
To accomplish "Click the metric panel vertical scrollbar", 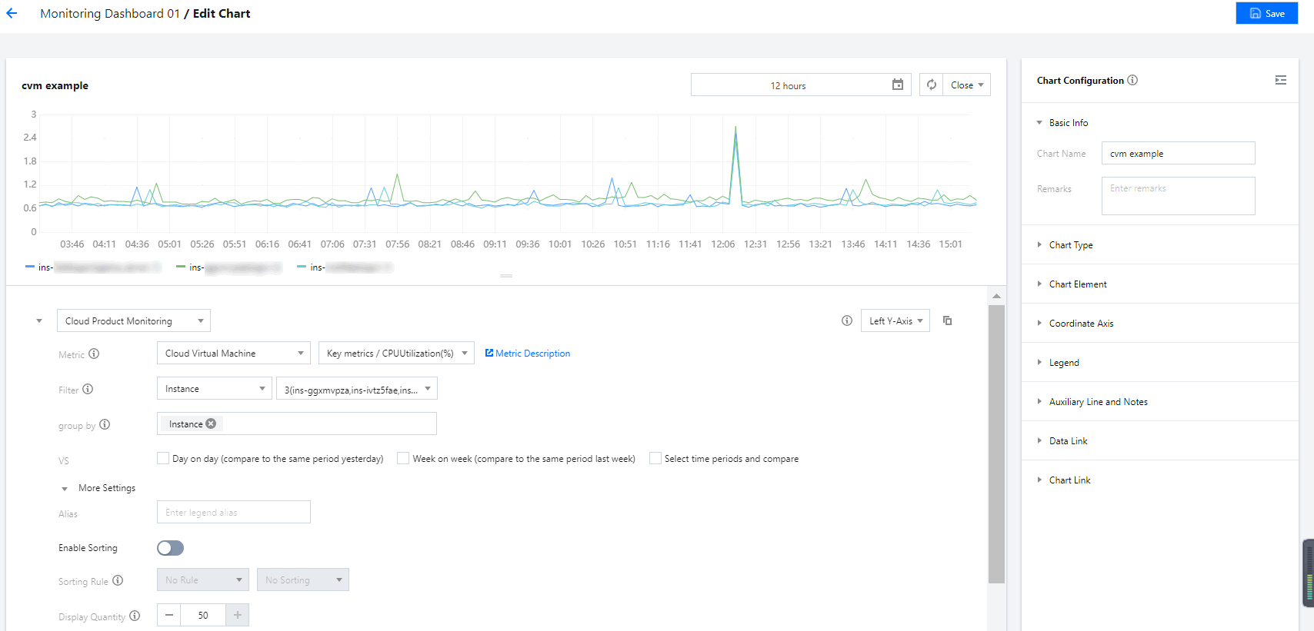I will (996, 446).
